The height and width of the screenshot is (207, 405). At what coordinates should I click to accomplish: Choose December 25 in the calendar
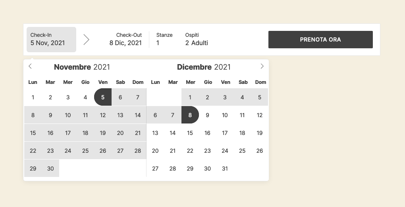[242, 151]
